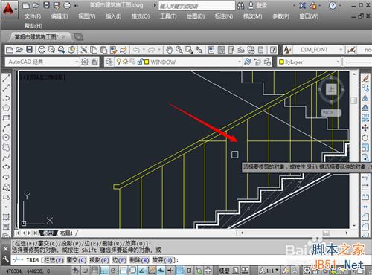Select the Spline draw tool
The width and height of the screenshot is (372, 275).
(6, 157)
